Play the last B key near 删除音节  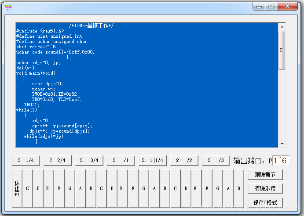coord(238,188)
